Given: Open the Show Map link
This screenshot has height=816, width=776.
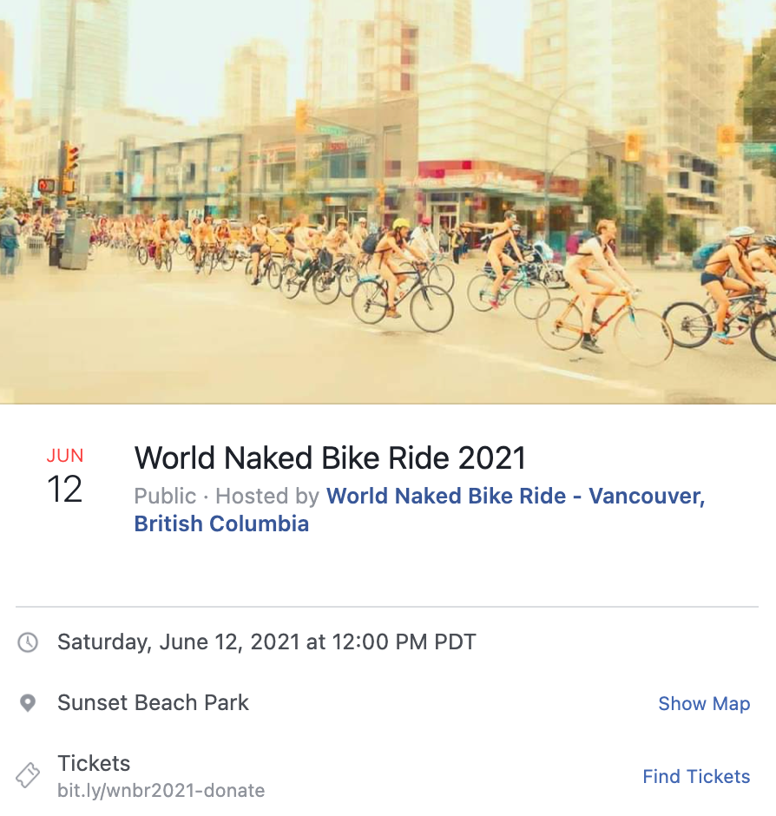Looking at the screenshot, I should (703, 704).
